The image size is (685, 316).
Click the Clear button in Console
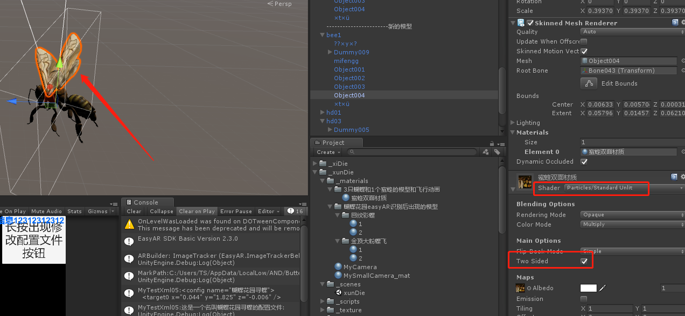tap(134, 212)
